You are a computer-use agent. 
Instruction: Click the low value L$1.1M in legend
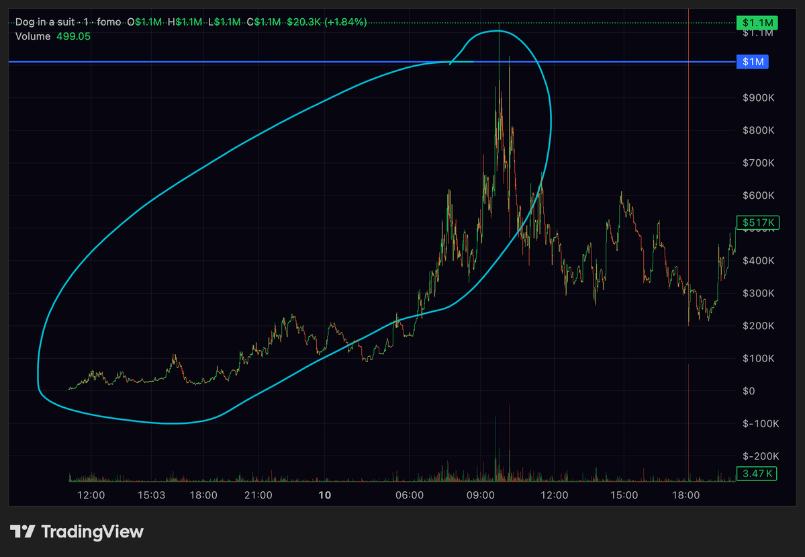(224, 22)
